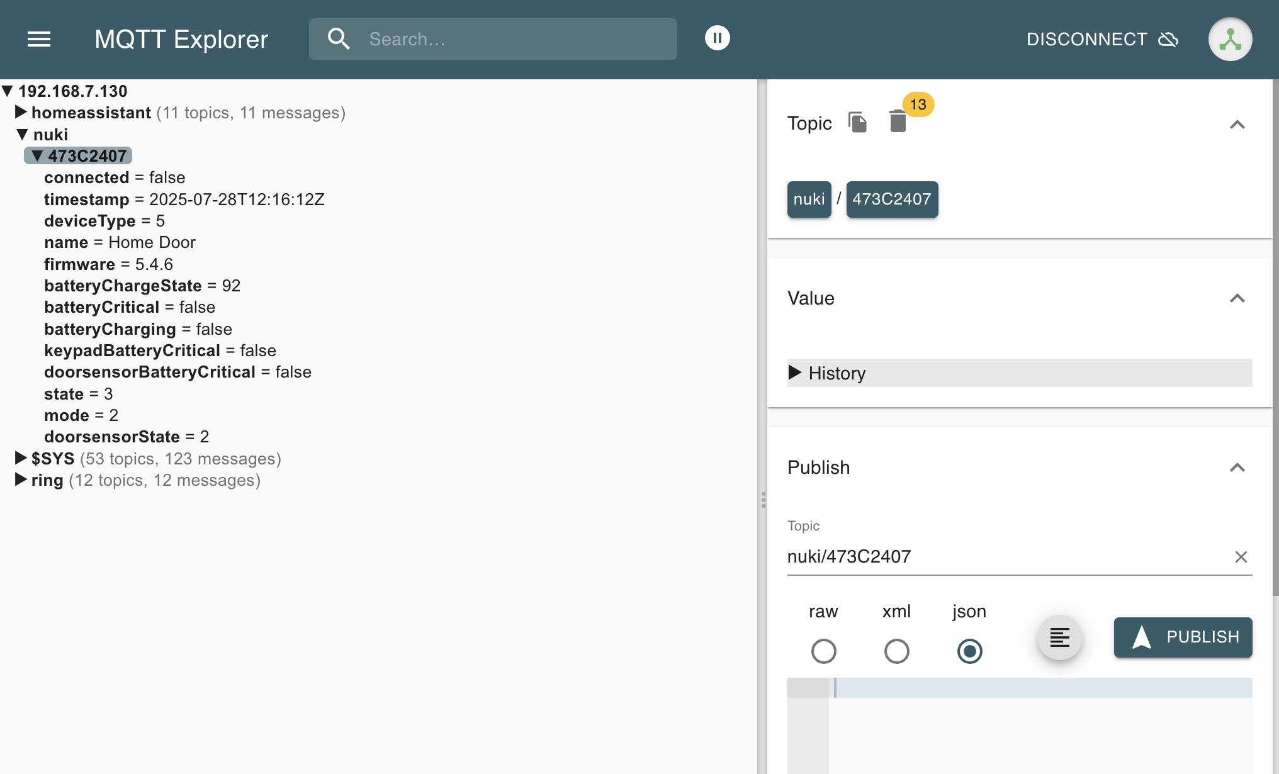The width and height of the screenshot is (1279, 774).
Task: Collapse the 473C2407 topic node
Action: [37, 155]
